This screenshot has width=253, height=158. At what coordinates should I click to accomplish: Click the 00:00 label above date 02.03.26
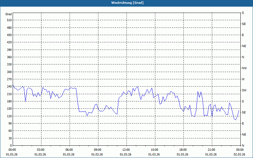click(x=240, y=150)
